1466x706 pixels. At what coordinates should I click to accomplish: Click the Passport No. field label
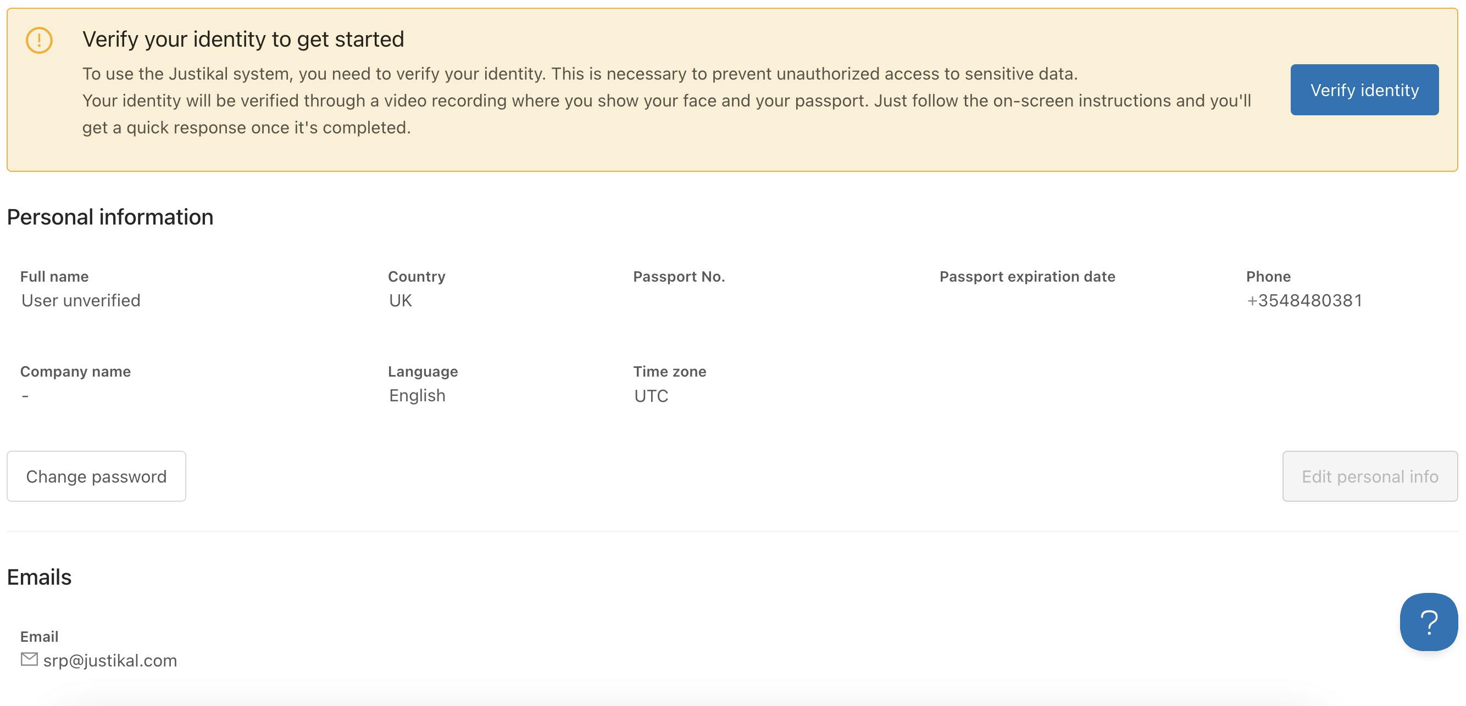click(679, 276)
